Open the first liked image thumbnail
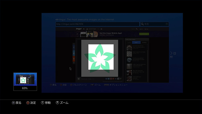Screen dimensions: 202x114 (x=129, y=48)
